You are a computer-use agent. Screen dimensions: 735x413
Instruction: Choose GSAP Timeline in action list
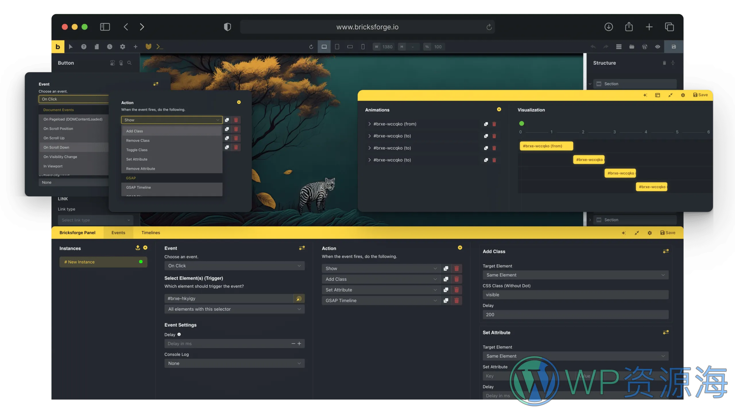(172, 187)
